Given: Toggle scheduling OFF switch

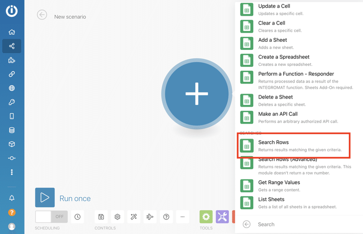Looking at the screenshot, I should click(51, 217).
